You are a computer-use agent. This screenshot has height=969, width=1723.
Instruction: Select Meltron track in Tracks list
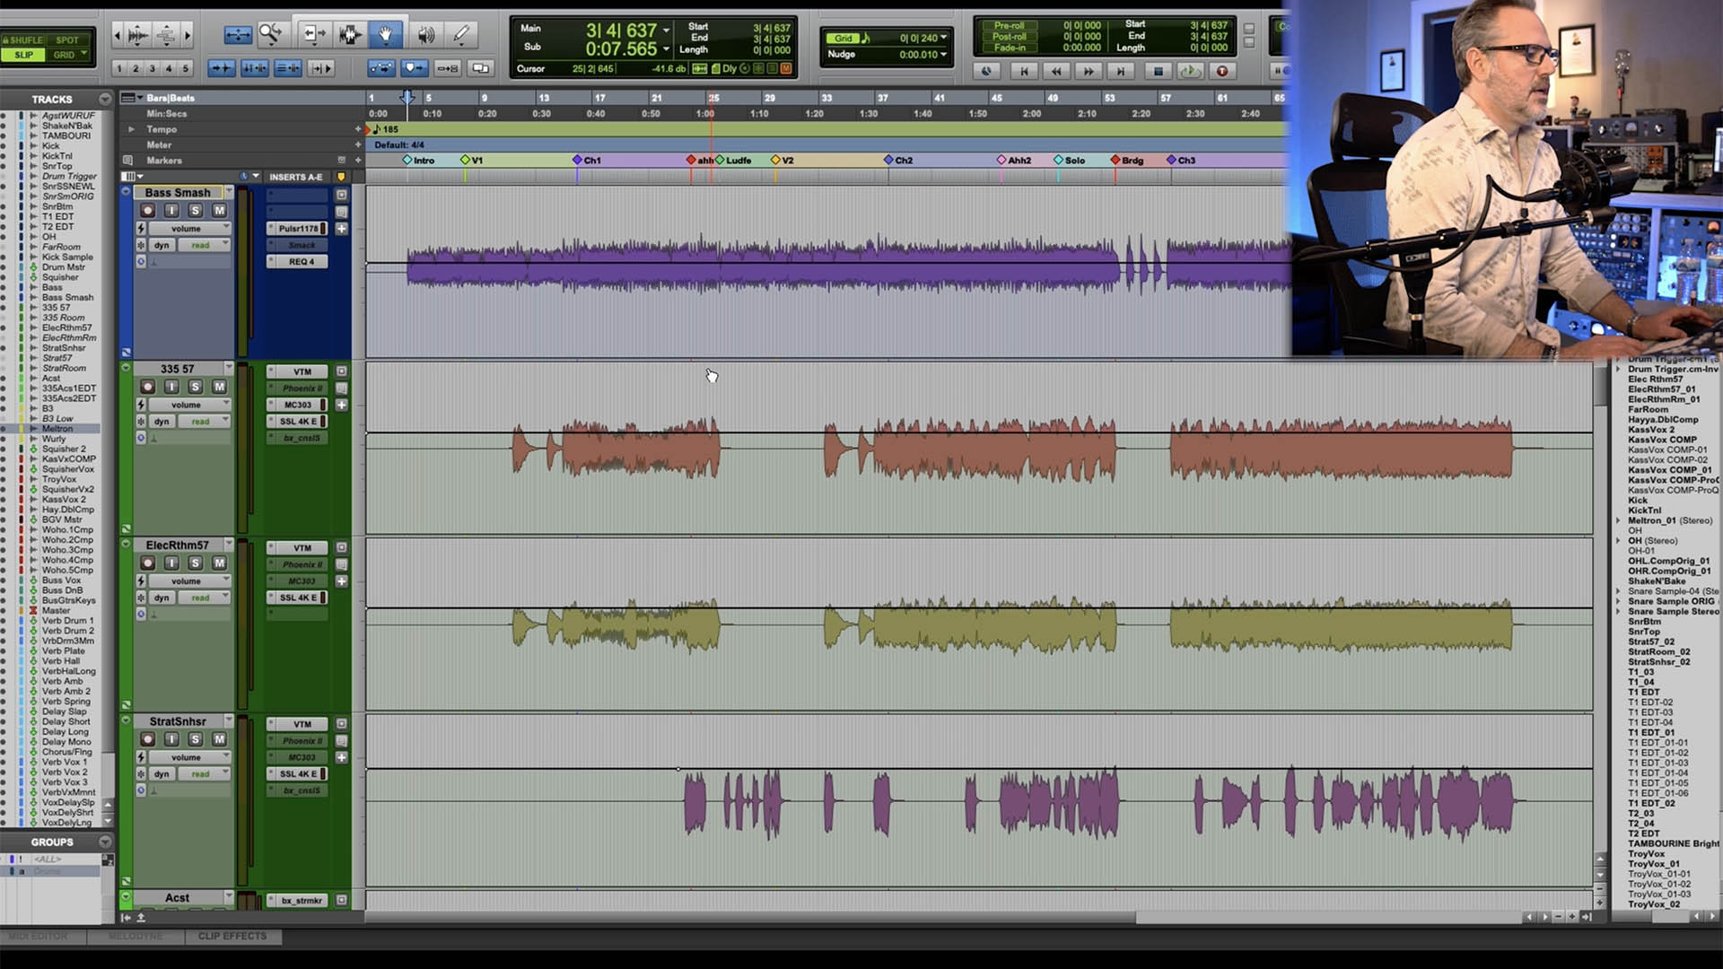(x=57, y=429)
